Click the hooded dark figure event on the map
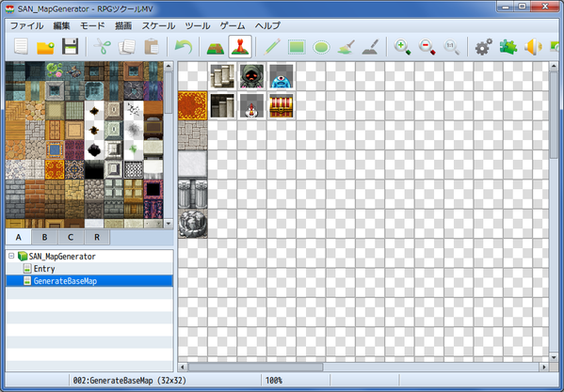 click(251, 76)
